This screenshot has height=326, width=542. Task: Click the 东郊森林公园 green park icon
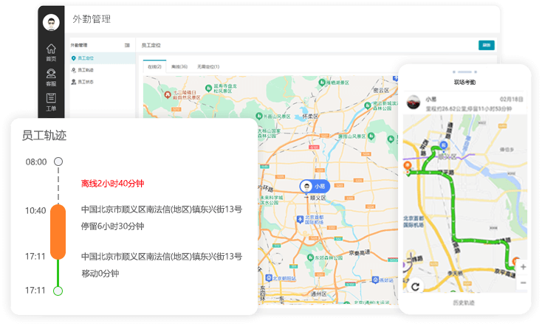[310, 257]
